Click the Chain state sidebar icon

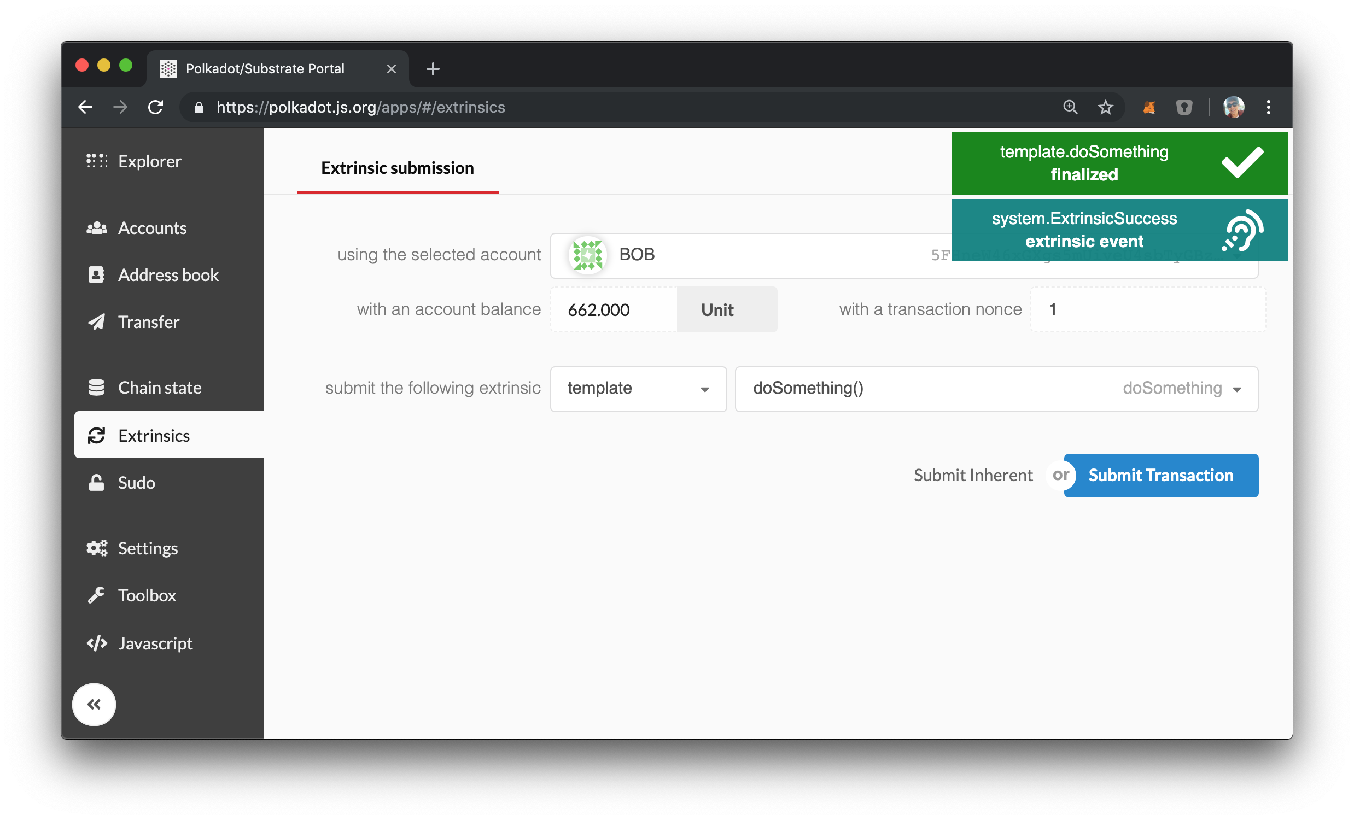[x=97, y=388]
